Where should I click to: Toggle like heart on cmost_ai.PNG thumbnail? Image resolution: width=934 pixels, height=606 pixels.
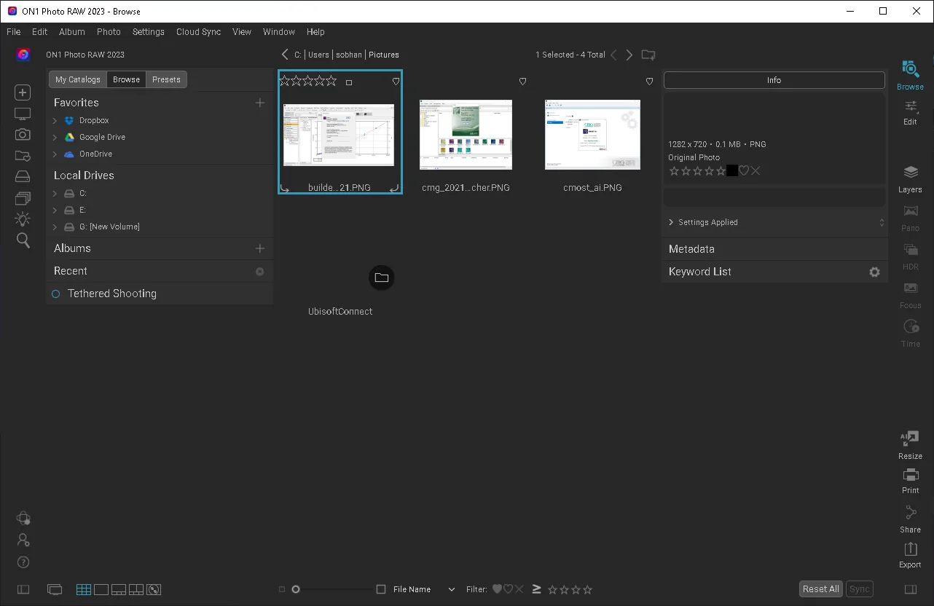click(x=650, y=82)
